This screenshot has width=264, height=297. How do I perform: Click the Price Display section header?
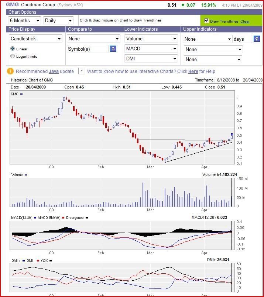point(22,29)
